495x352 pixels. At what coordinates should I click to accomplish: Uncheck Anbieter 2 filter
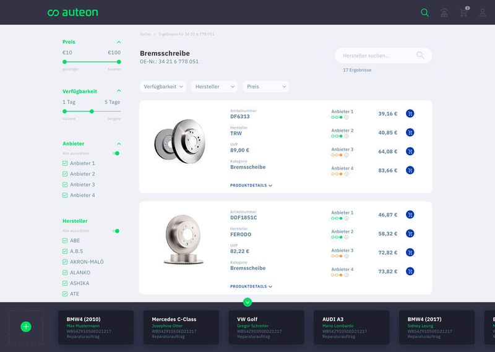coord(65,174)
